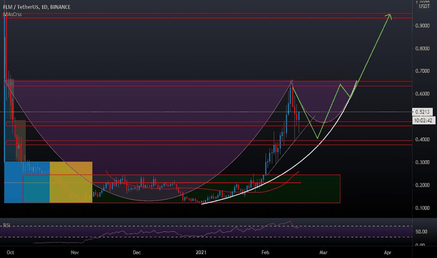Click the USDT currency label
The image size is (437, 258).
pos(424,7)
